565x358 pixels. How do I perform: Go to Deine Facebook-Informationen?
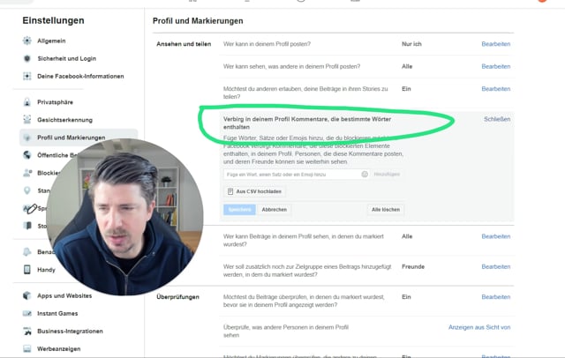pyautogui.click(x=80, y=76)
